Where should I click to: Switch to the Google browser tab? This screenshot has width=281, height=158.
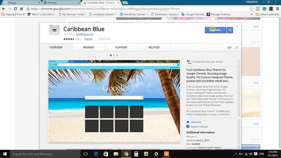point(22,3)
